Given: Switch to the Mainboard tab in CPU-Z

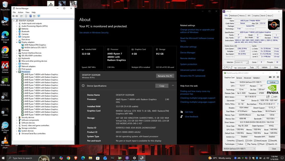Looking at the screenshot, I should click(234, 16).
